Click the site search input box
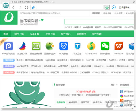 point(99,22)
